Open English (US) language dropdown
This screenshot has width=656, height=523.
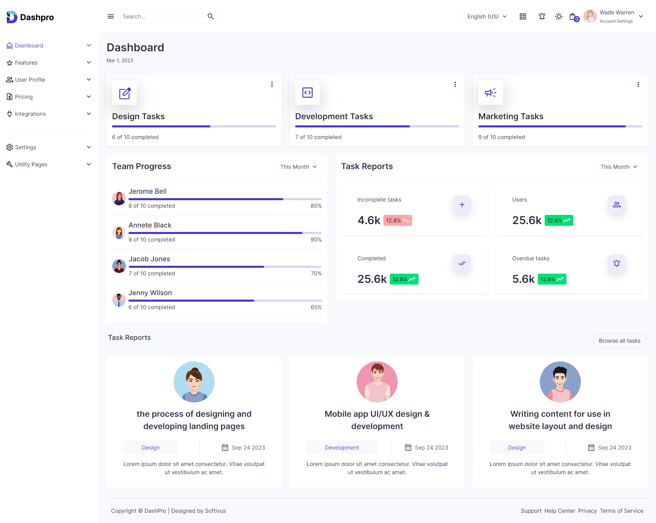coord(487,16)
